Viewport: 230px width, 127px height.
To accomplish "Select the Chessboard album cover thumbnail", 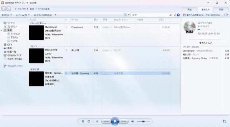I will pos(36,33).
